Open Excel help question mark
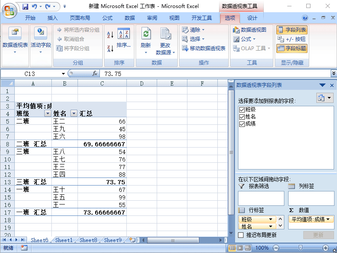The image size is (337, 253). pos(305,18)
